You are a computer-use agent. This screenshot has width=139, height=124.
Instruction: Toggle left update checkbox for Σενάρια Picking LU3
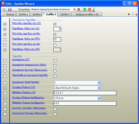pyautogui.click(x=5, y=88)
